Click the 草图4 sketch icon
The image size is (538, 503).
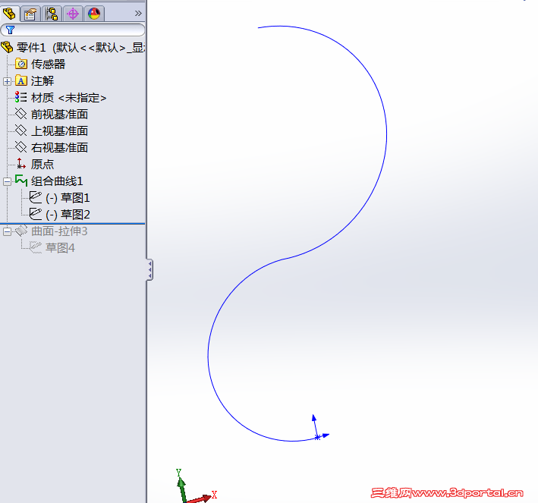coord(36,247)
